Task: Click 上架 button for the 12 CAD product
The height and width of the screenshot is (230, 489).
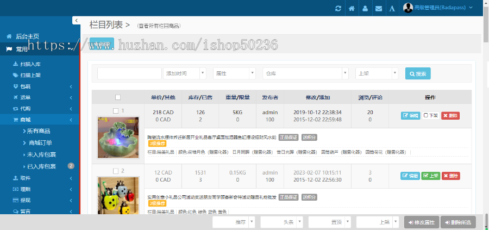Action: [x=431, y=176]
